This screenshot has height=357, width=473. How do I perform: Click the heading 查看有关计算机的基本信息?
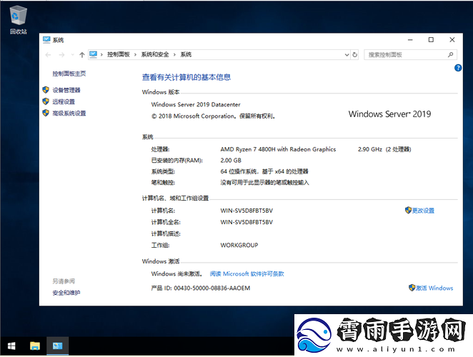click(x=186, y=77)
